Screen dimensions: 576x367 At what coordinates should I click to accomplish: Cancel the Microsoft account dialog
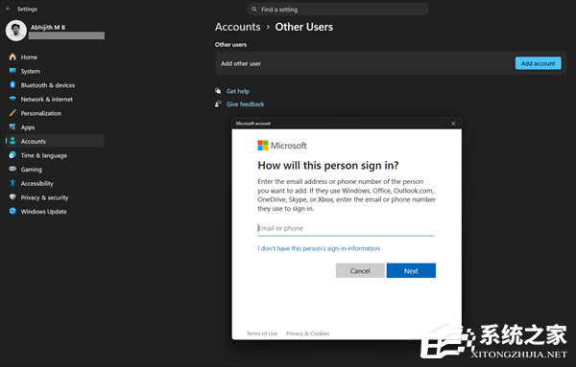click(x=360, y=270)
